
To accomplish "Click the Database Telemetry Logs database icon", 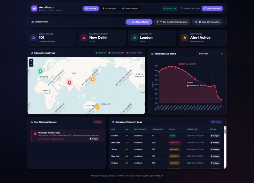I will pos(113,122).
